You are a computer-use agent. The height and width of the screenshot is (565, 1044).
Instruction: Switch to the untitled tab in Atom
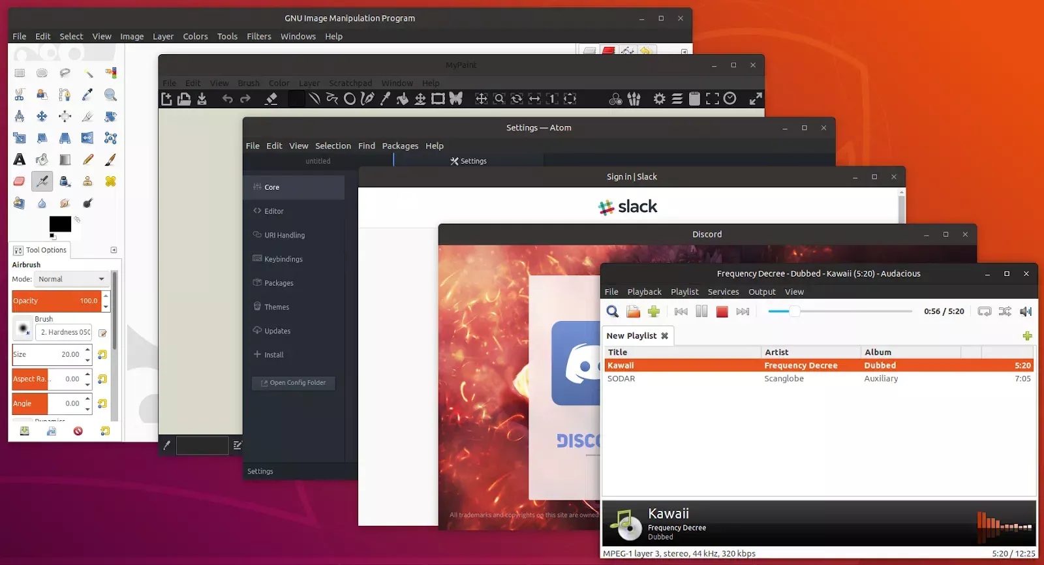point(318,160)
